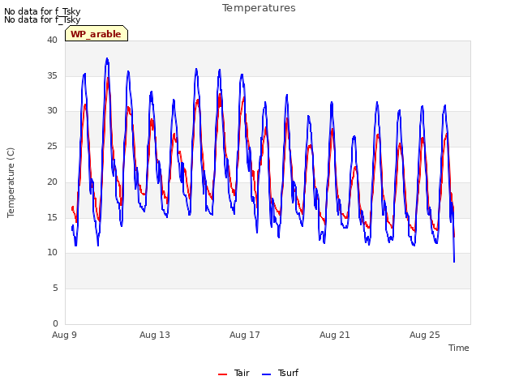Click the first 'No data for f_Tsky' message
The width and height of the screenshot is (519, 389).
click(x=42, y=11)
